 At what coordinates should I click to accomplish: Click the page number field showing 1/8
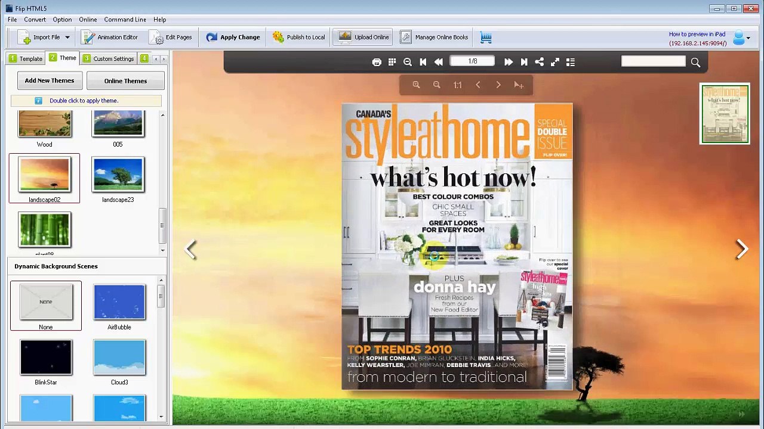(x=472, y=61)
